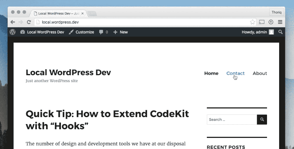Select the Local WordPress Dev browser tab

pyautogui.click(x=58, y=14)
